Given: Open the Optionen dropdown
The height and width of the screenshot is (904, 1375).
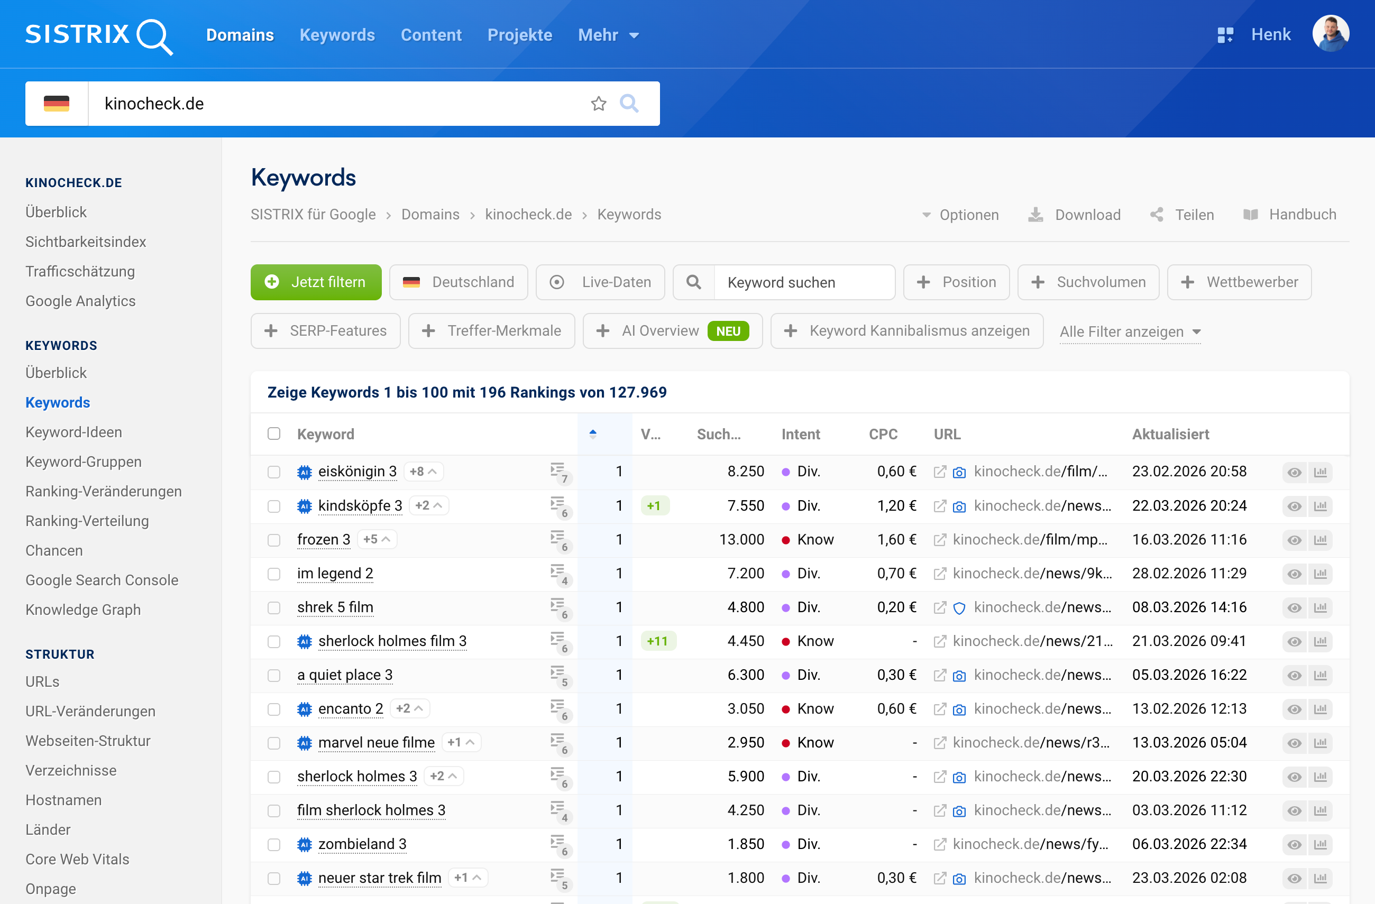Looking at the screenshot, I should coord(960,215).
